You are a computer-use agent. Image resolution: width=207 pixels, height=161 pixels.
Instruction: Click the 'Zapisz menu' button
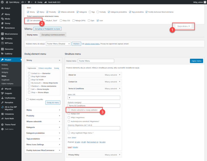click(196, 61)
